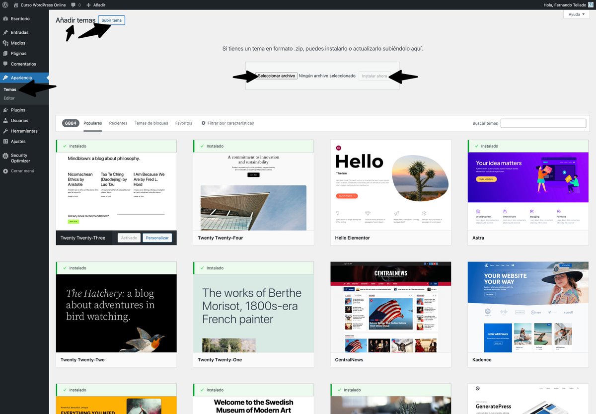The width and height of the screenshot is (596, 414).
Task: Click the Apariencia brush icon
Action: click(6, 78)
